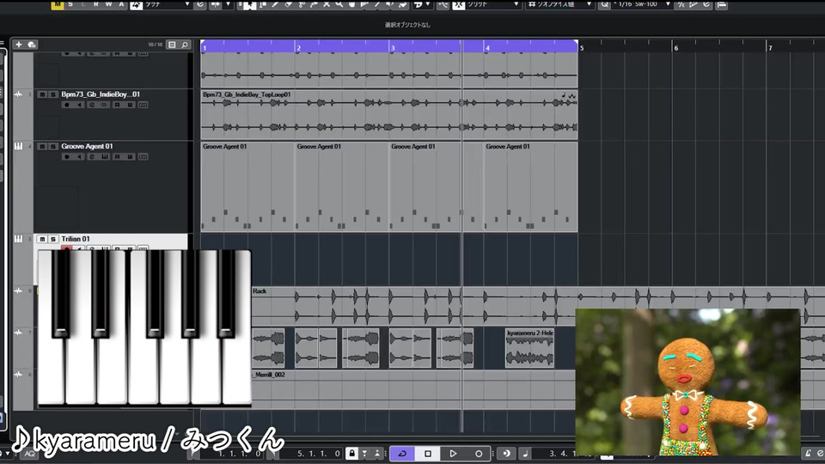The width and height of the screenshot is (825, 464).
Task: Toggle Write automation on Groove Agent 01 track
Action: [130, 156]
